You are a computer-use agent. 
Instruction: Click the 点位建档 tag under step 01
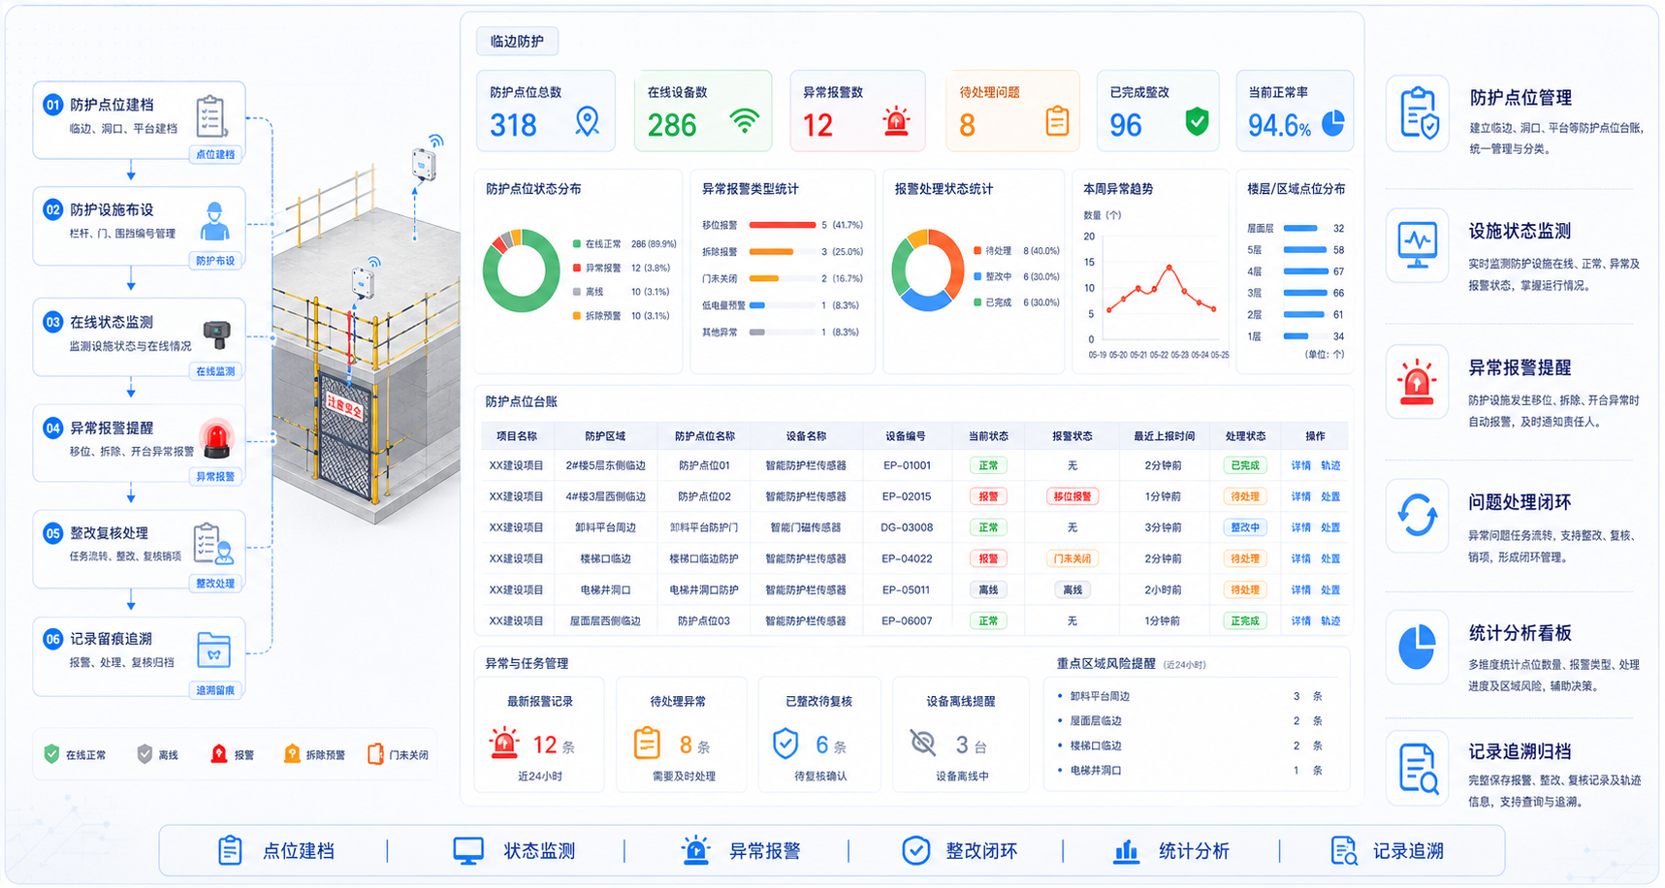point(215,154)
